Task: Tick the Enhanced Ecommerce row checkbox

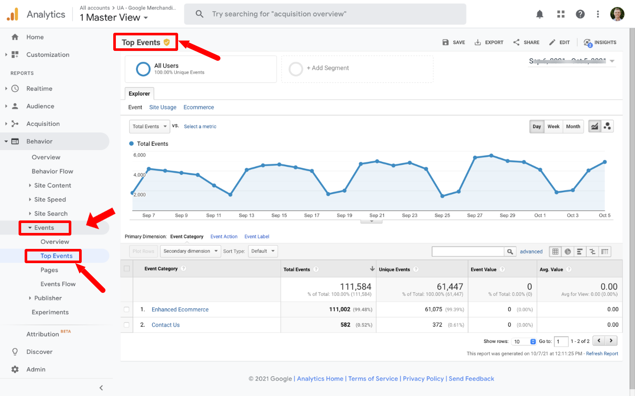Action: (127, 309)
